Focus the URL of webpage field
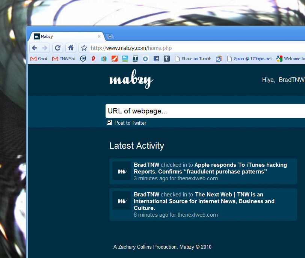305x258 pixels. (205, 111)
